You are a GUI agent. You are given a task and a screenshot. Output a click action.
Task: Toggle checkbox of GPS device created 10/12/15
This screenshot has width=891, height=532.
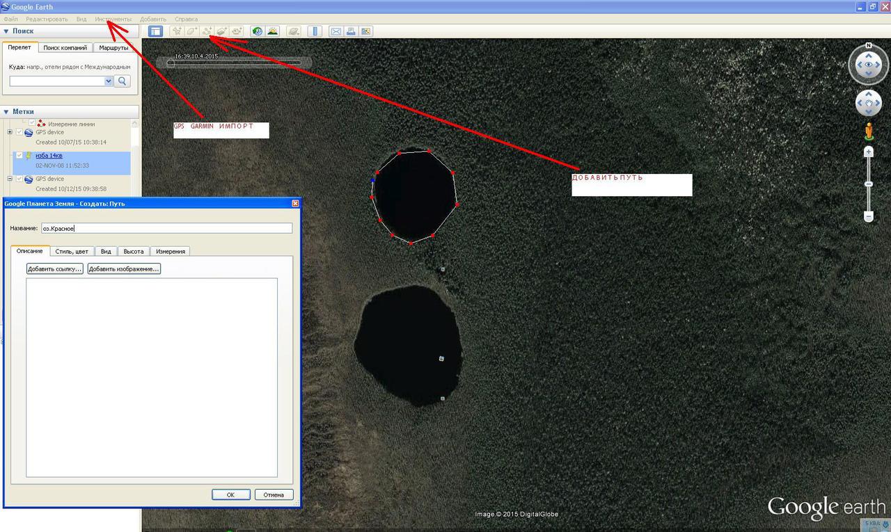pyautogui.click(x=19, y=179)
